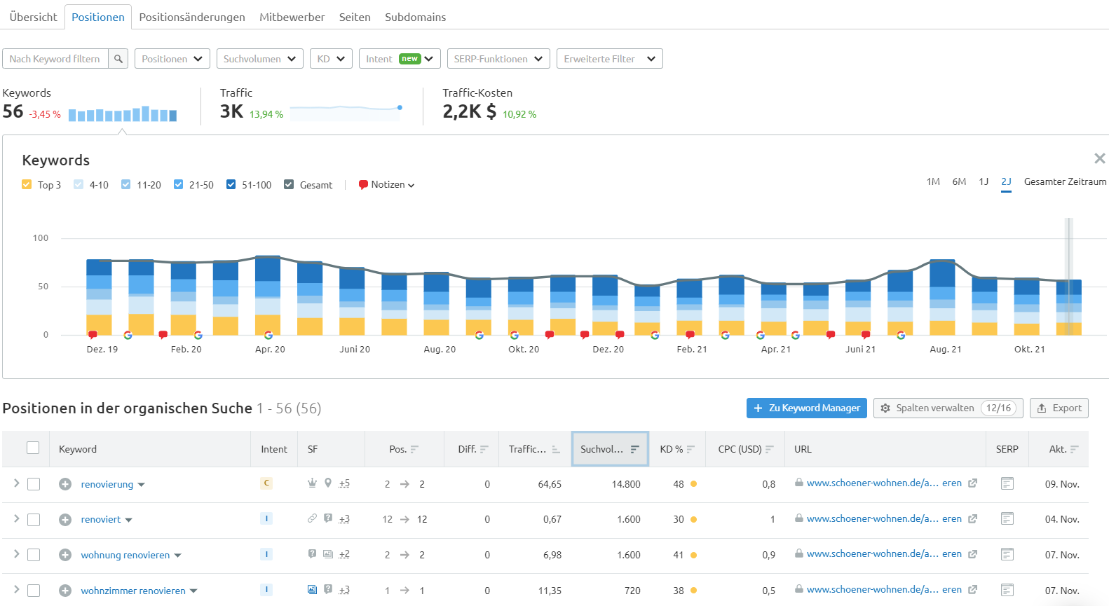Toggle 4-10 series checkbox
This screenshot has width=1109, height=606.
tap(79, 184)
